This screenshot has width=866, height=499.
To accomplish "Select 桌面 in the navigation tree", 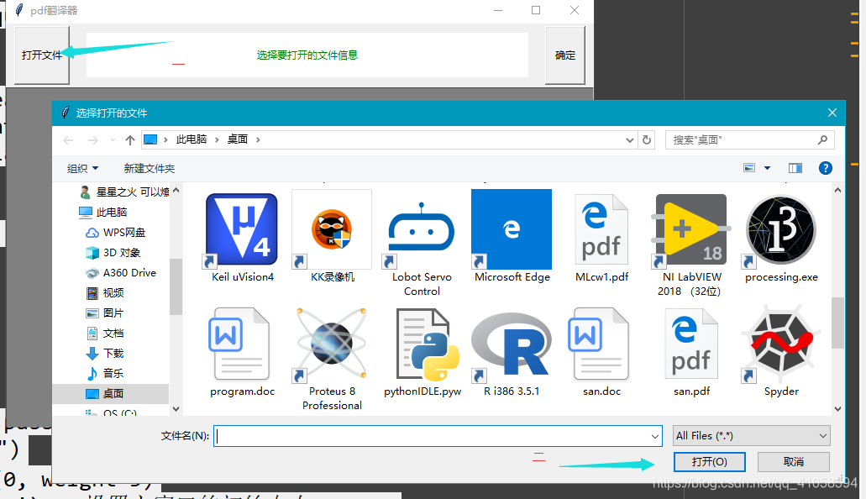I will tap(105, 393).
